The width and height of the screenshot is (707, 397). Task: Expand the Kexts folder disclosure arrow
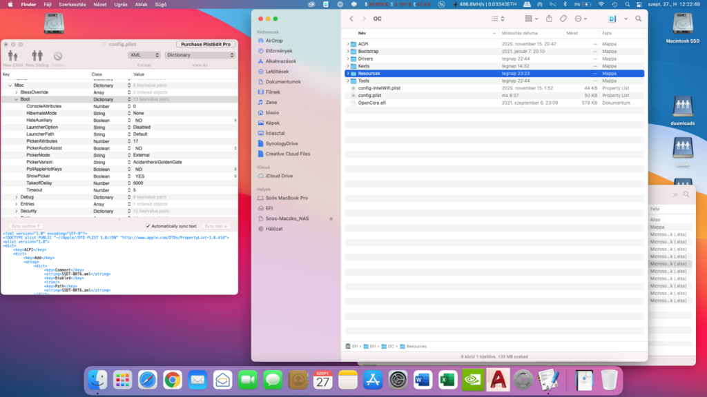pos(348,66)
